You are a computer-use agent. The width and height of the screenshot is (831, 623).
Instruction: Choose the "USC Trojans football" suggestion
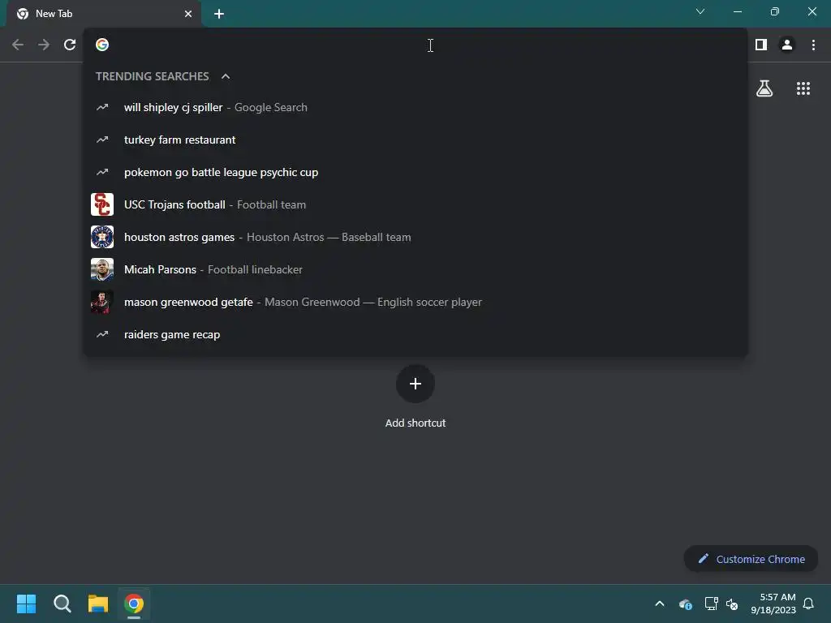[415, 204]
